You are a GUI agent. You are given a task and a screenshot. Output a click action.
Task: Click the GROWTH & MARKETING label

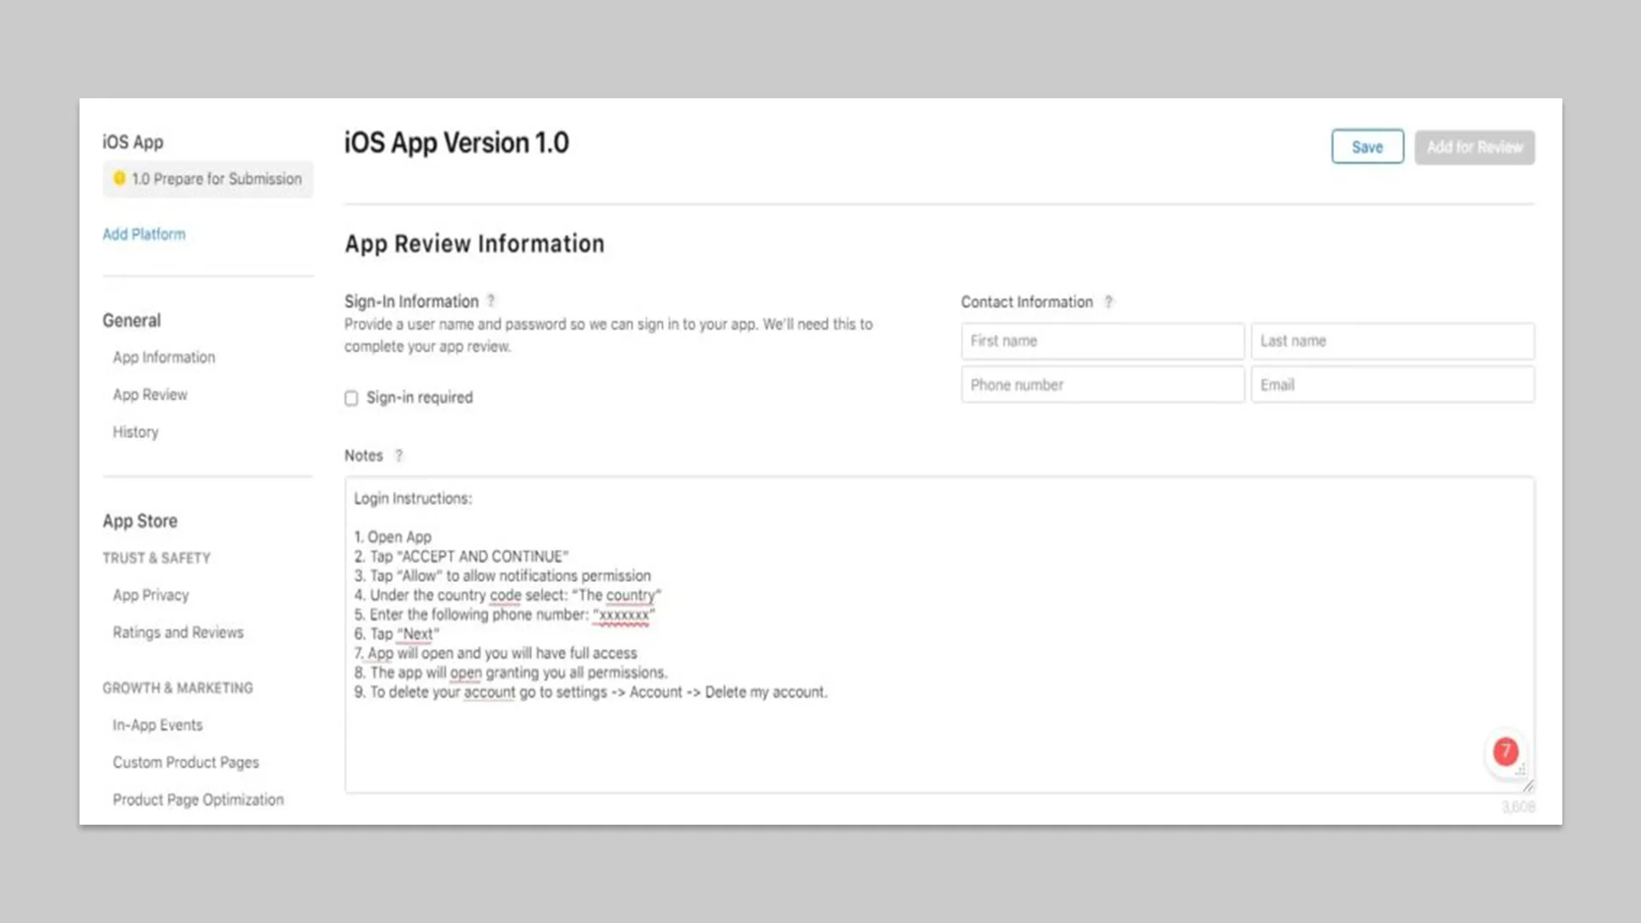pyautogui.click(x=178, y=688)
